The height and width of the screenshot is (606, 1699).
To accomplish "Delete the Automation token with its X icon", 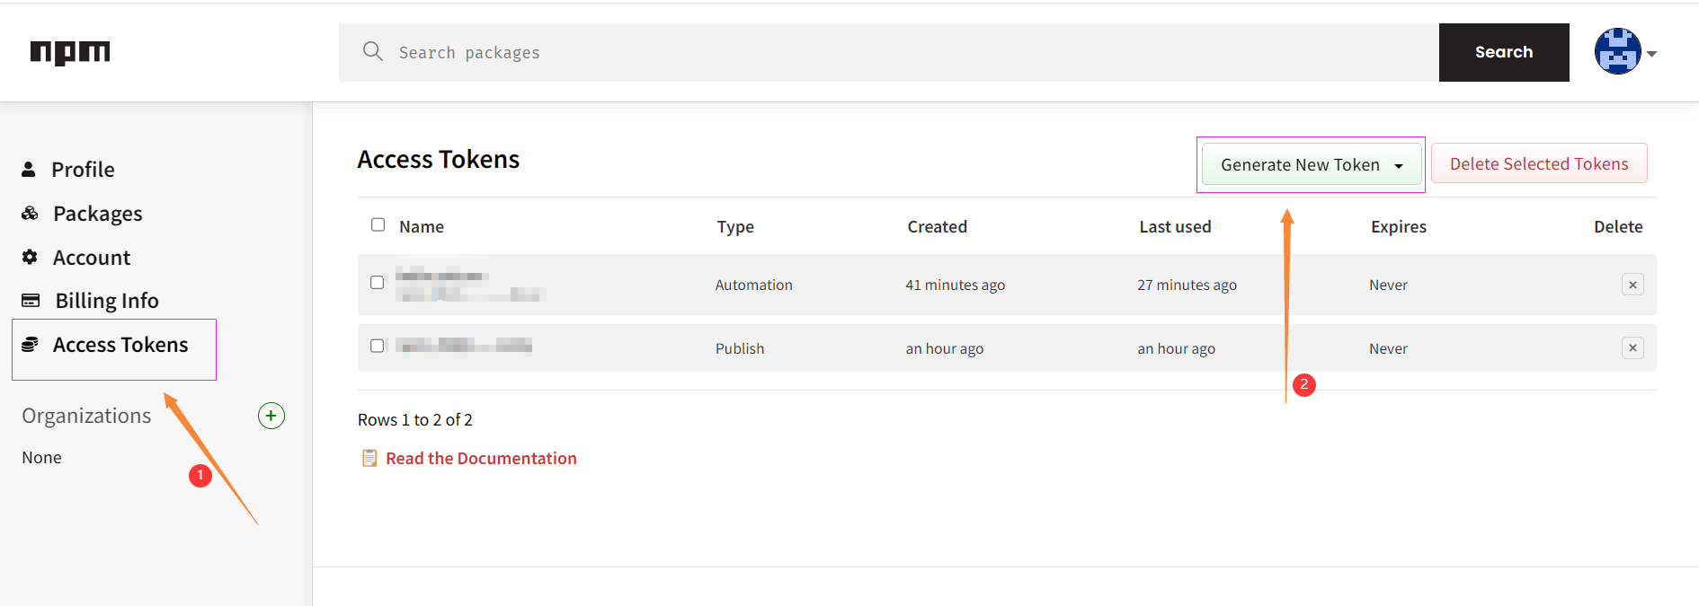I will 1632,285.
